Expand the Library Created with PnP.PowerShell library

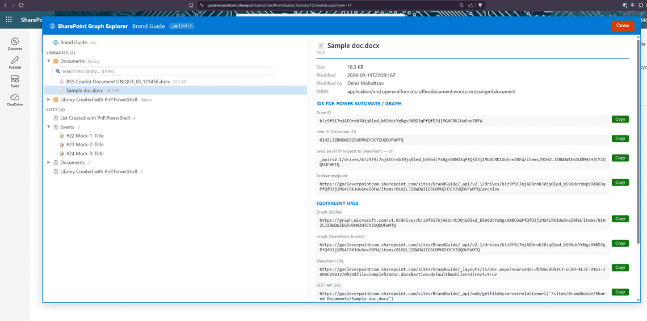[49, 99]
